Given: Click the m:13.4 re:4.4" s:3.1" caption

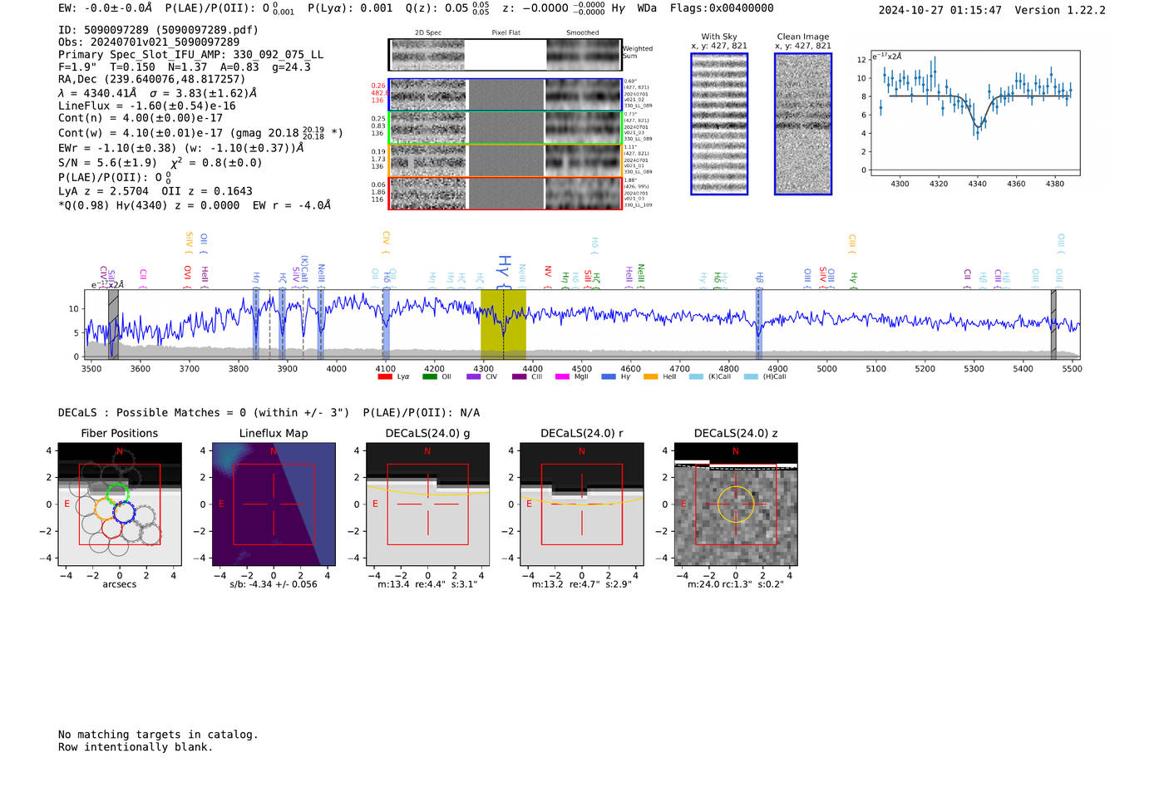Looking at the screenshot, I should coord(427,584).
